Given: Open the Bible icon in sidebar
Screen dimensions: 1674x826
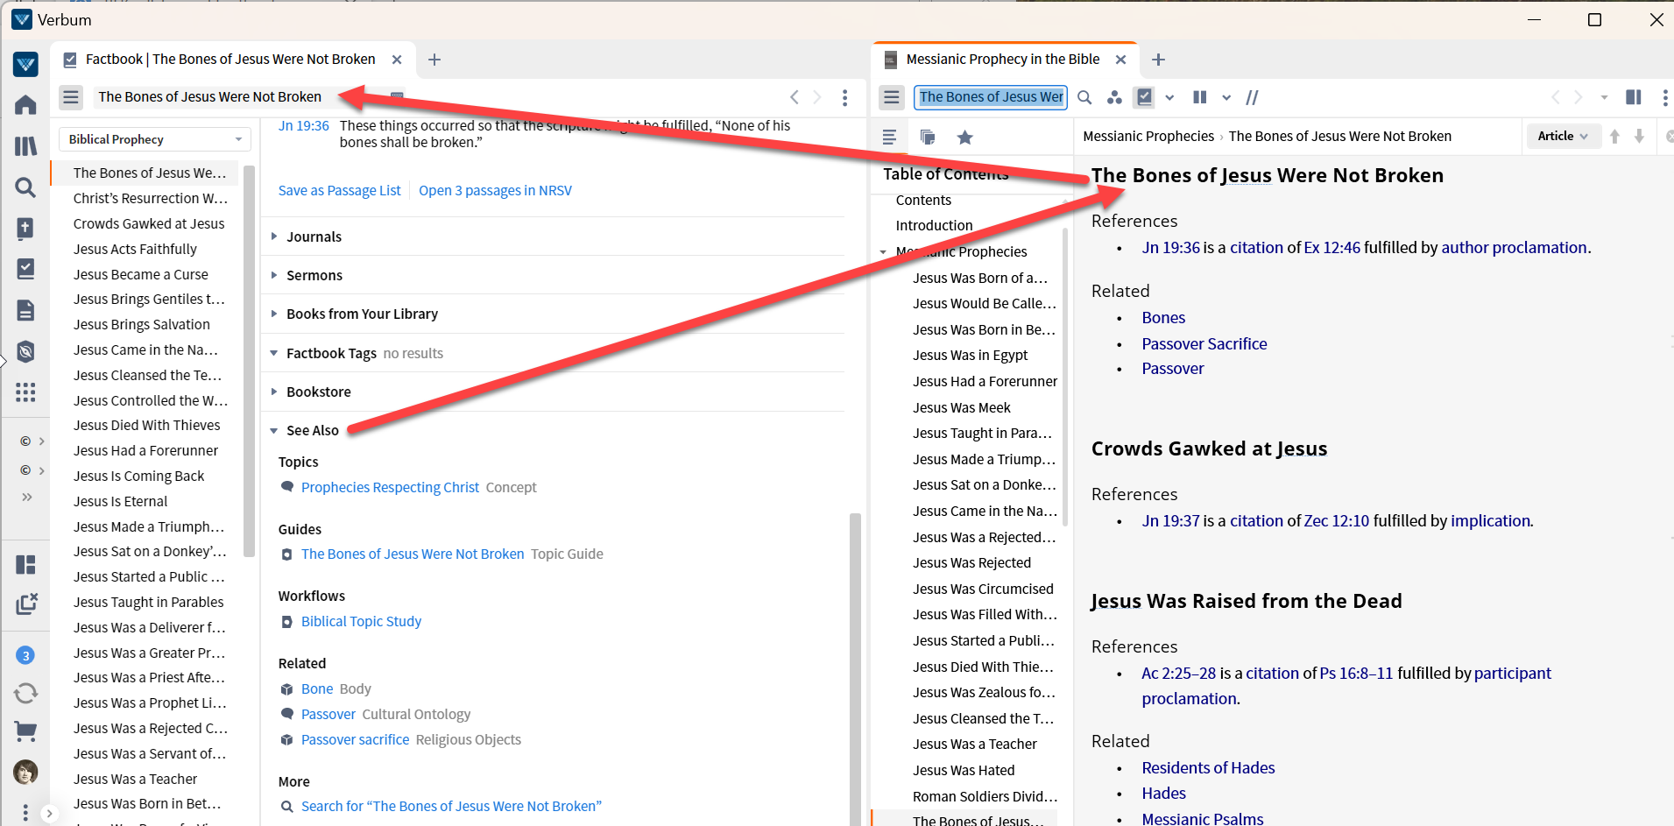Looking at the screenshot, I should (x=25, y=228).
